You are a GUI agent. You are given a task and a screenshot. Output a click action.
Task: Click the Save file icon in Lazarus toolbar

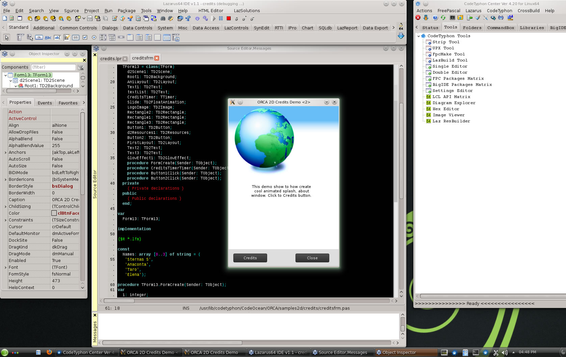(90, 19)
